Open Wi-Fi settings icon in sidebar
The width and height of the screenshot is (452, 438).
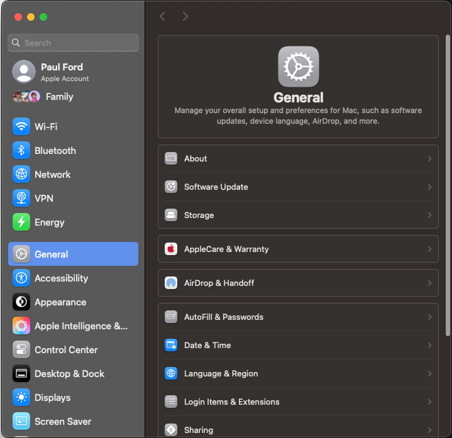(21, 126)
